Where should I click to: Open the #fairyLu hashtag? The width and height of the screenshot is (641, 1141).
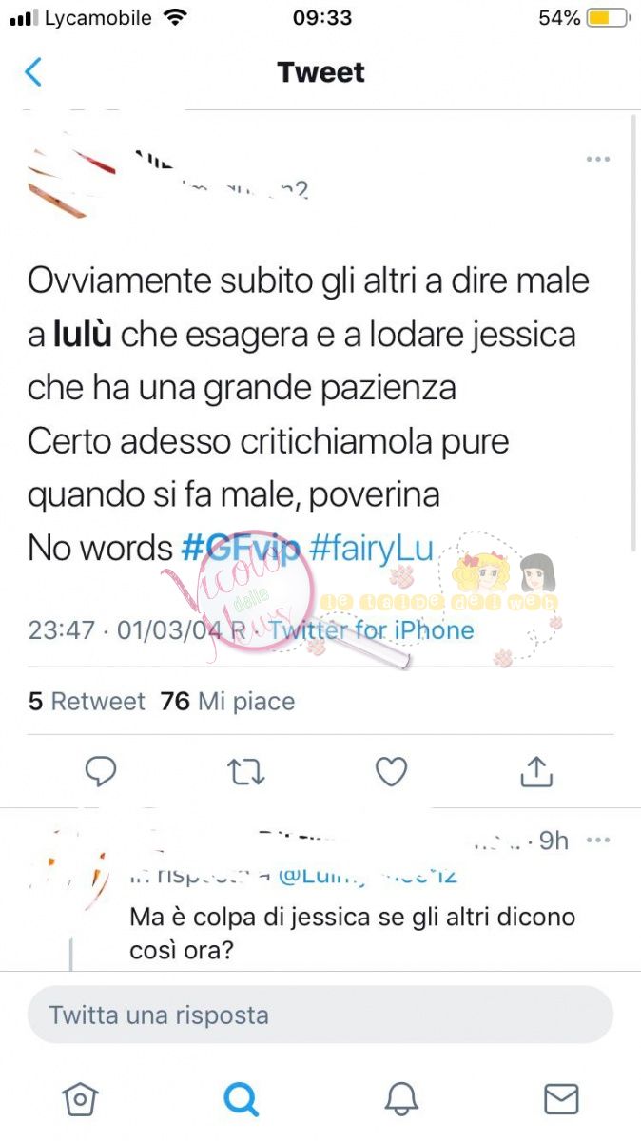click(372, 548)
